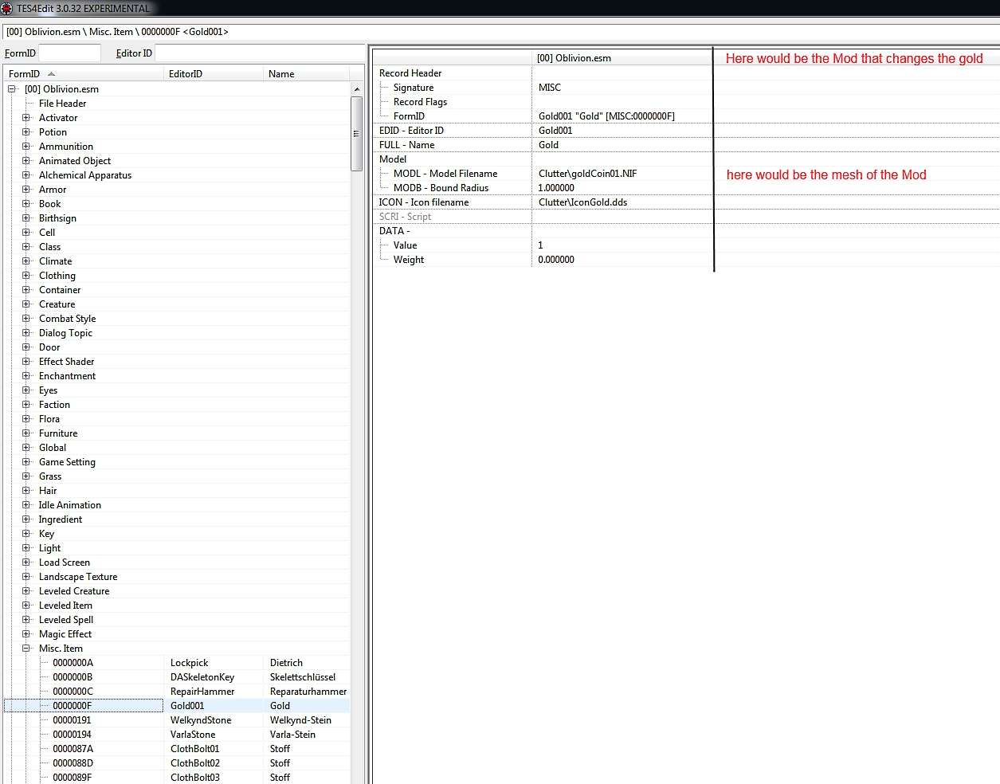1000x784 pixels.
Task: Select the Grass group
Action: point(50,476)
